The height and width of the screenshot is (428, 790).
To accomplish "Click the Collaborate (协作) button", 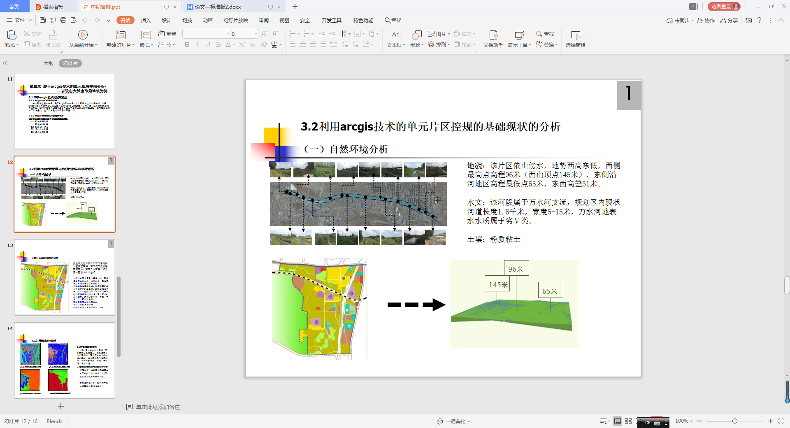I will click(706, 20).
